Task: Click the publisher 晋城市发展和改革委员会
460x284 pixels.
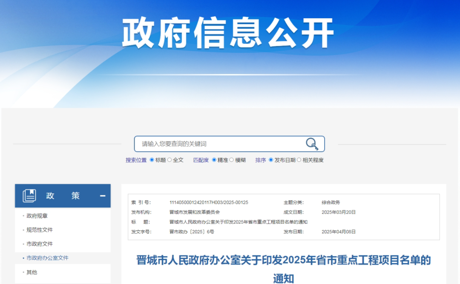Action: click(x=195, y=212)
